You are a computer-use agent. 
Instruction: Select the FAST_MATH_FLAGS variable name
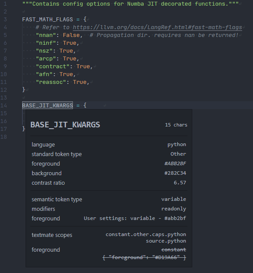click(x=47, y=20)
